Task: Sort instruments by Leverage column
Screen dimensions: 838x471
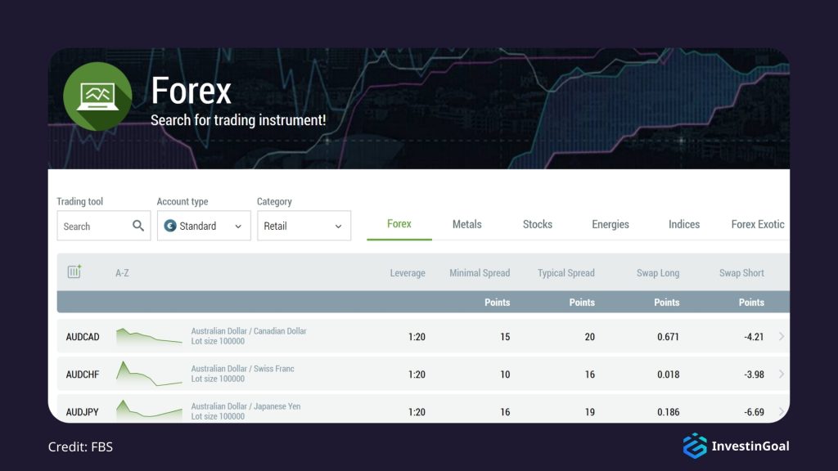Action: tap(408, 272)
